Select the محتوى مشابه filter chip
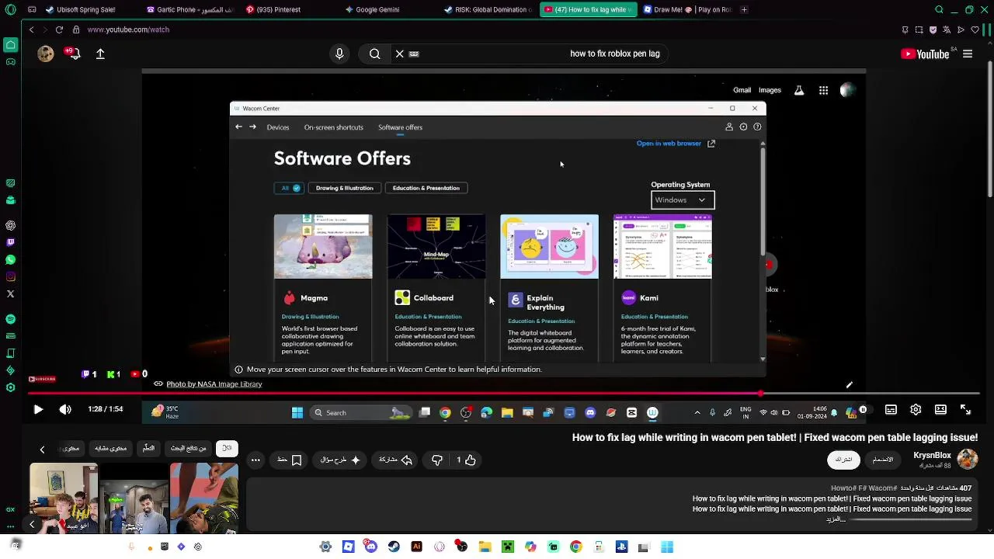Viewport: 994px width, 559px height. click(x=110, y=449)
